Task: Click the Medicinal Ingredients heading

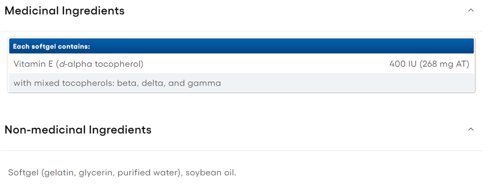Action: (64, 11)
